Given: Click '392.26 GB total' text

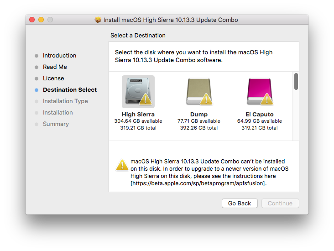Looking at the screenshot, I should coord(199,128).
